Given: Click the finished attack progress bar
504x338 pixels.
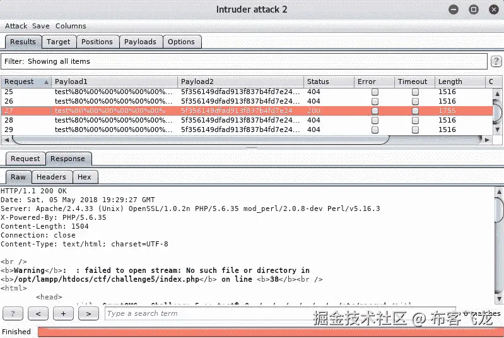Looking at the screenshot, I should click(271, 332).
